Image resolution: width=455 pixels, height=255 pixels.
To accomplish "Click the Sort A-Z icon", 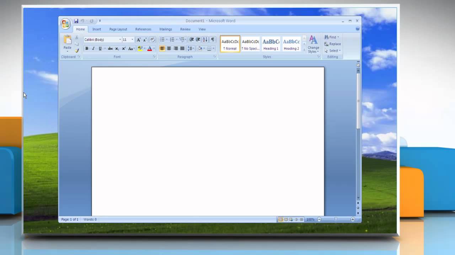I will coord(205,40).
